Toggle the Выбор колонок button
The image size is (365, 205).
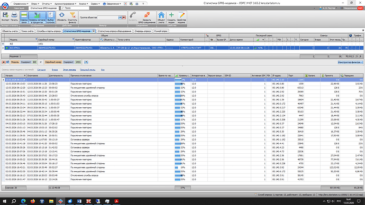coord(50,17)
